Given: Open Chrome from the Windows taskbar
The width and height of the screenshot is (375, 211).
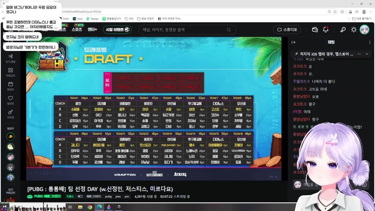Looking at the screenshot, I should [x=90, y=207].
